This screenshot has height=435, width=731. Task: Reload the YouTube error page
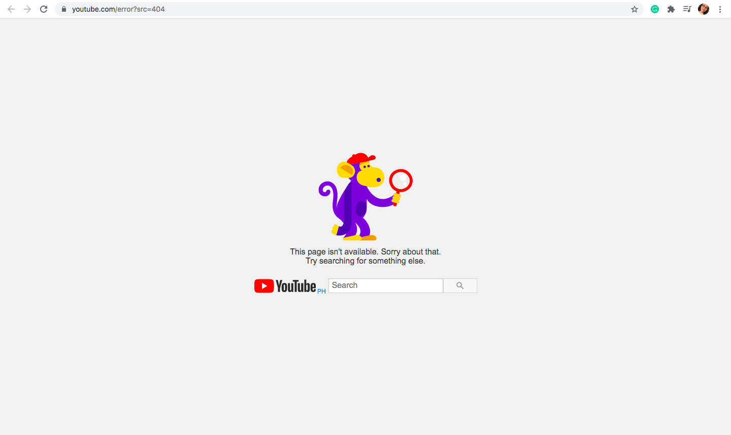[x=44, y=9]
